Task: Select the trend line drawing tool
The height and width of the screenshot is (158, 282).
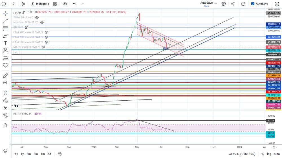Action: pos(5,21)
